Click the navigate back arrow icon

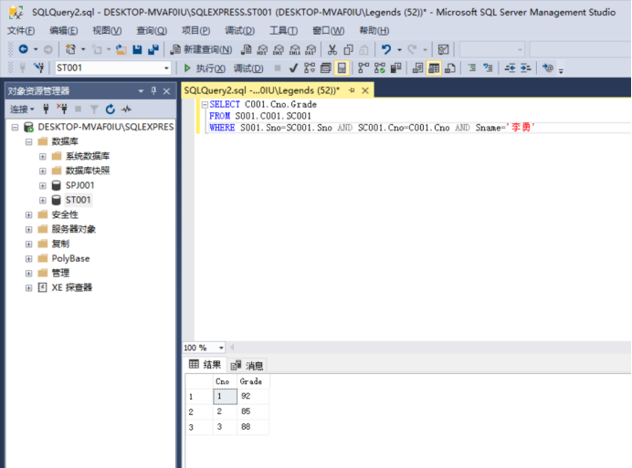pyautogui.click(x=24, y=49)
